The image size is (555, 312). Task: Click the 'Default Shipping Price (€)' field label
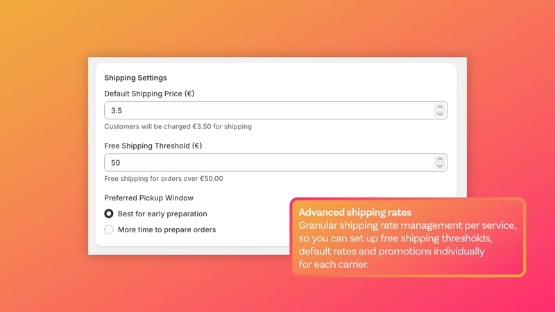click(x=149, y=94)
